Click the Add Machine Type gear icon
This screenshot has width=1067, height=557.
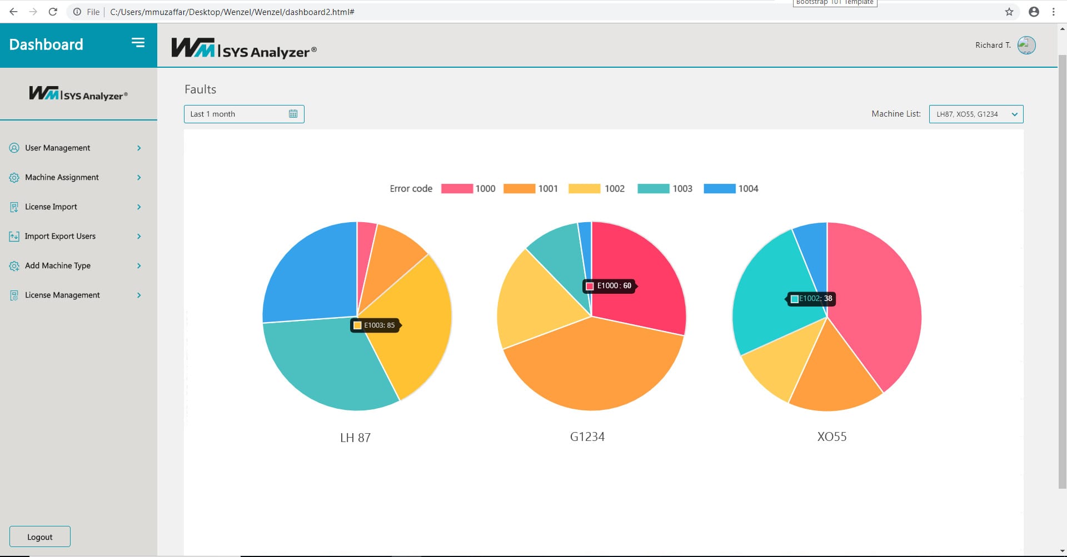point(14,266)
